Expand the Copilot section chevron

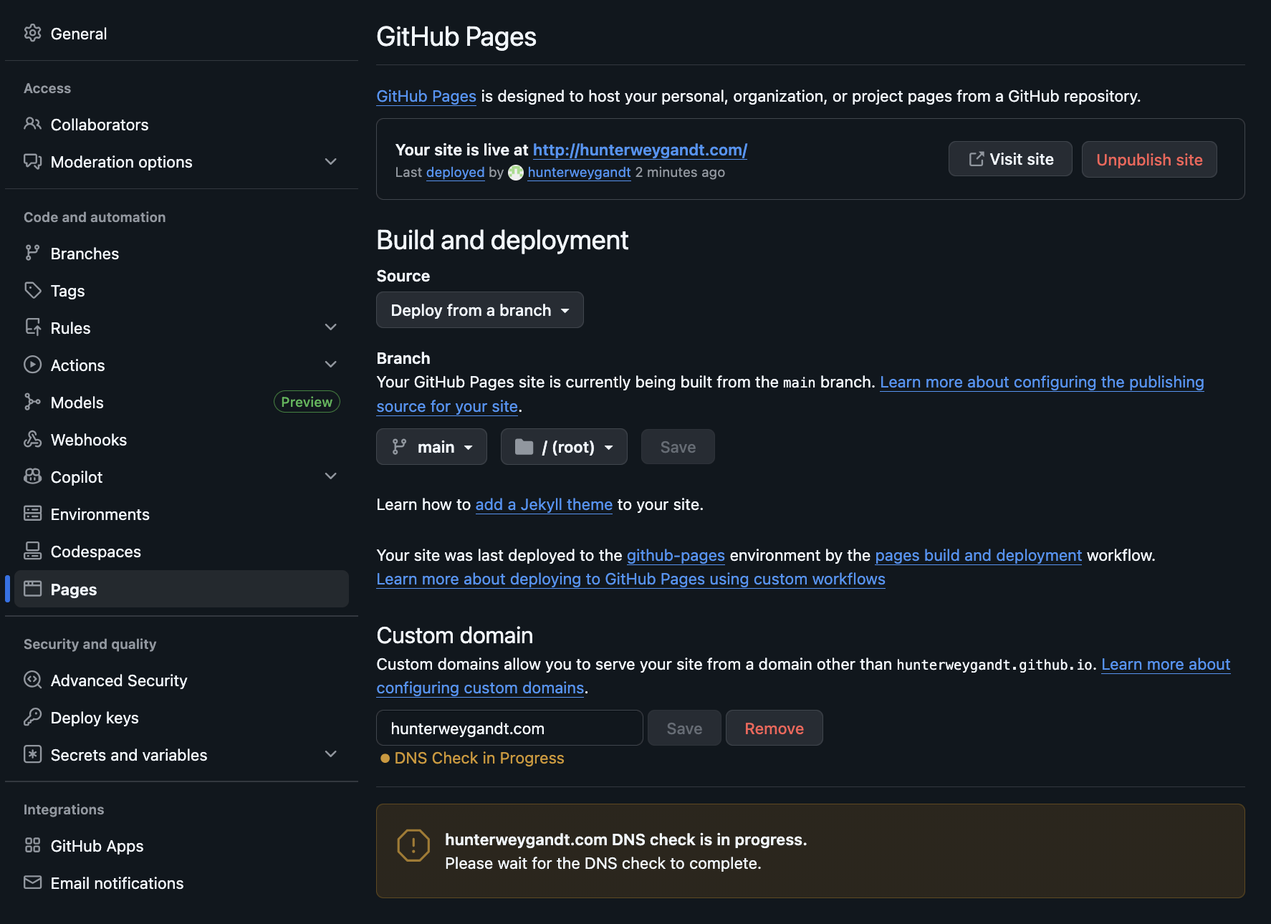(x=330, y=476)
